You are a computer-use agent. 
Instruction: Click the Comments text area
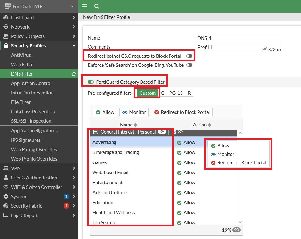click(231, 47)
